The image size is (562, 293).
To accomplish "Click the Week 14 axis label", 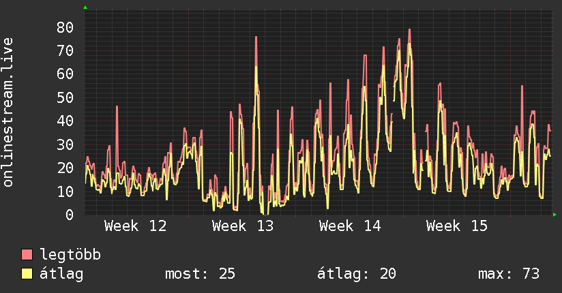I will [x=350, y=226].
